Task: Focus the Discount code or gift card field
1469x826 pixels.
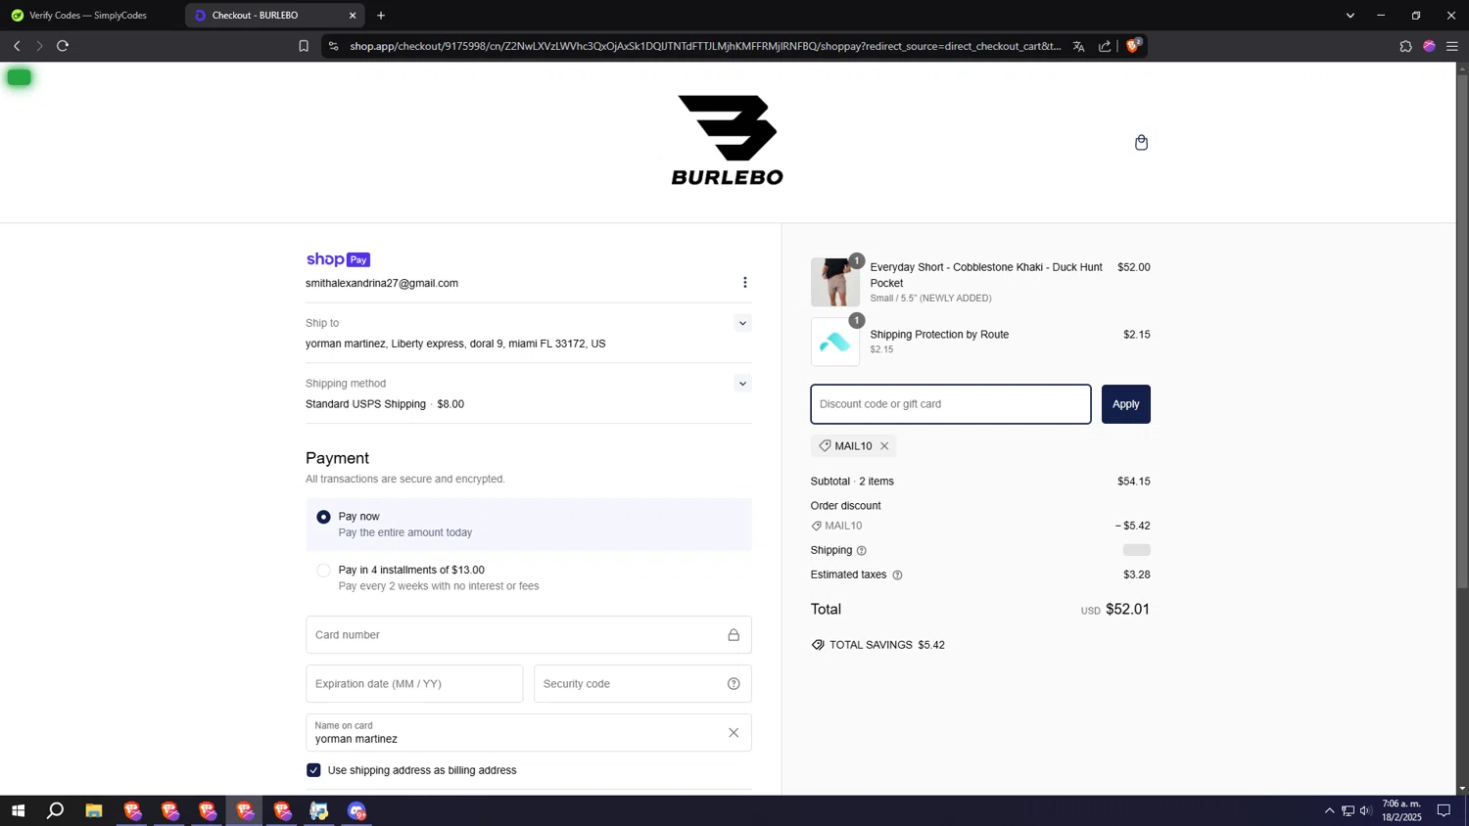Action: (x=950, y=404)
